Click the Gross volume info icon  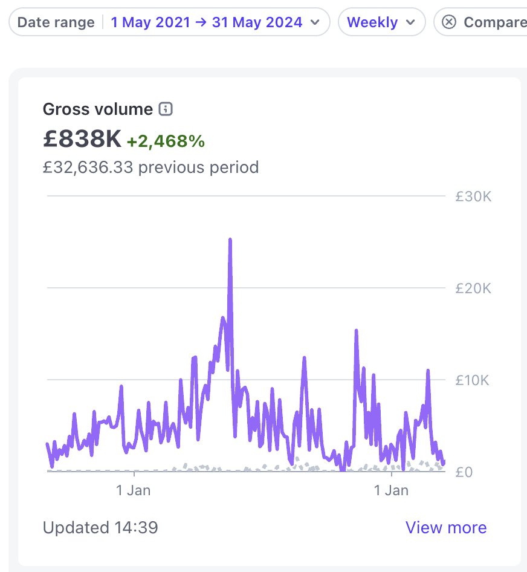point(166,109)
